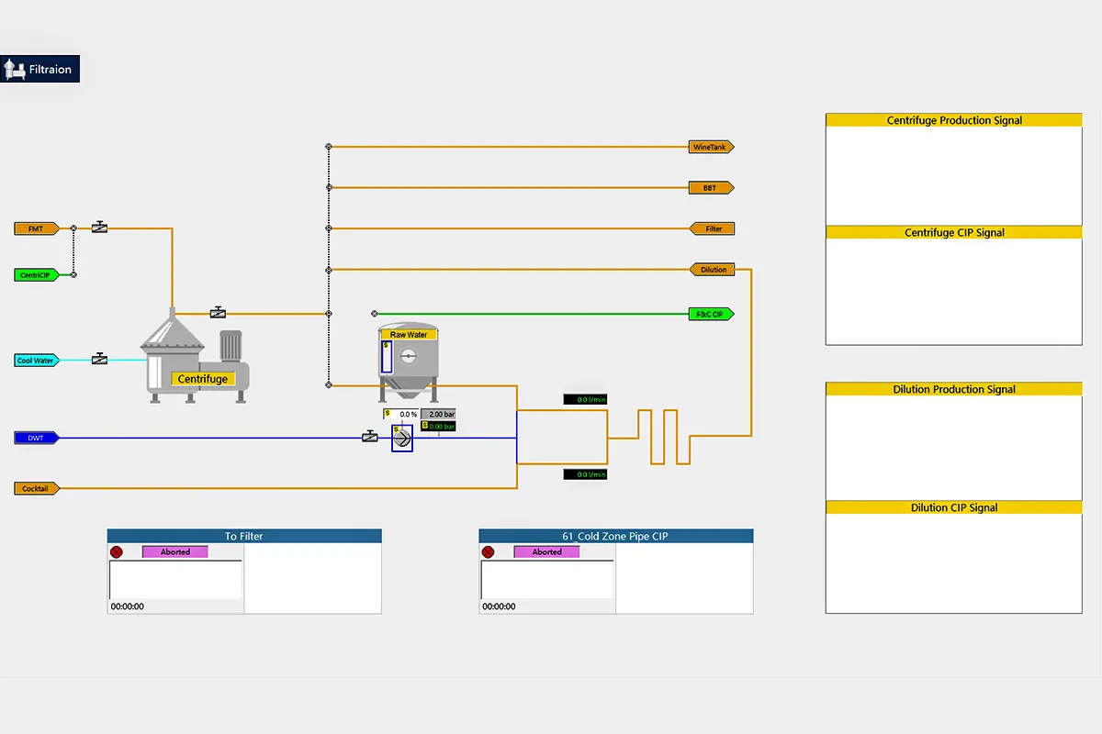This screenshot has height=734, width=1102.
Task: Go to the BBT destination tag
Action: pos(712,188)
